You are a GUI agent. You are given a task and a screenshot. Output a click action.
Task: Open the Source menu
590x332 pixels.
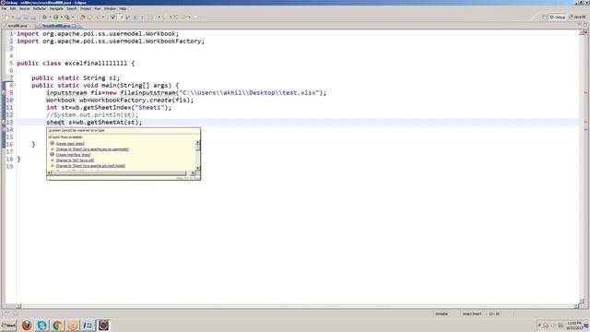tap(24, 8)
